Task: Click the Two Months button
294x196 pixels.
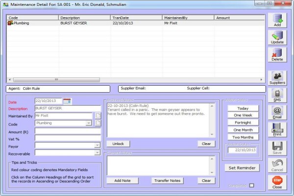Action: point(243,137)
